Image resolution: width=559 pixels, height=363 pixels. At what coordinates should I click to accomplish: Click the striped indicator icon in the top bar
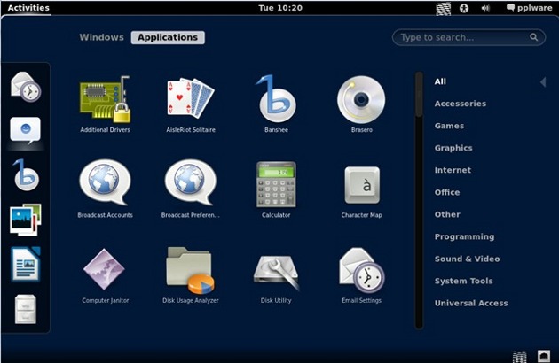click(x=443, y=9)
